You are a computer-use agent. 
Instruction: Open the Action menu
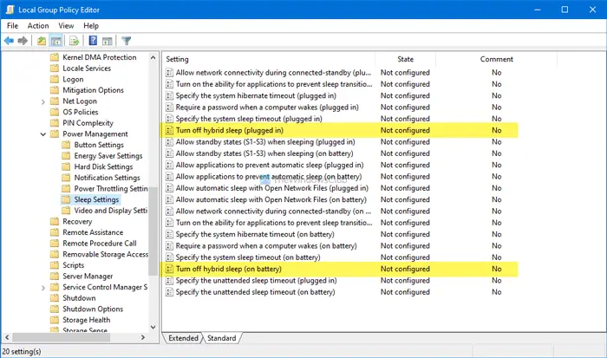(38, 25)
